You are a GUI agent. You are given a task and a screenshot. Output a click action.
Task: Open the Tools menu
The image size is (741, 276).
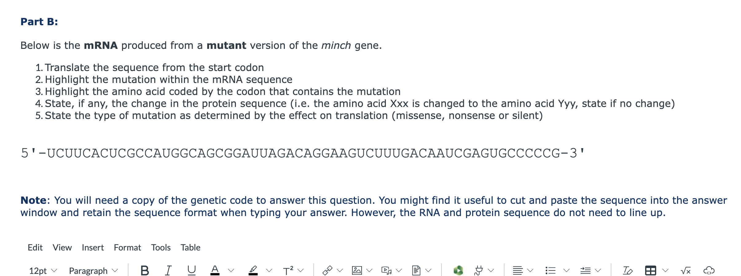click(x=161, y=247)
